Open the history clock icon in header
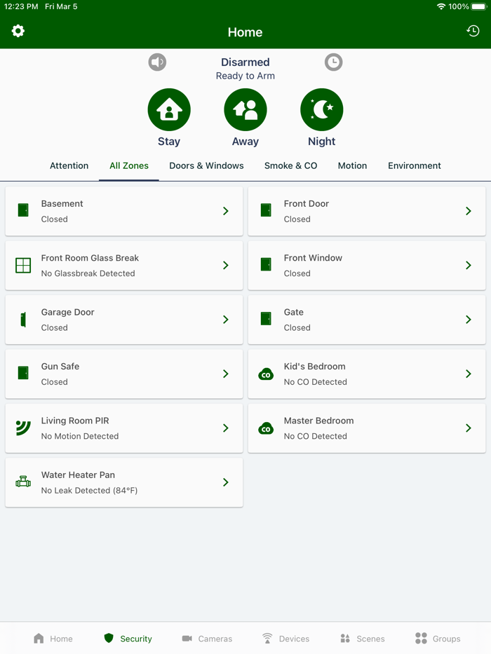 tap(473, 31)
